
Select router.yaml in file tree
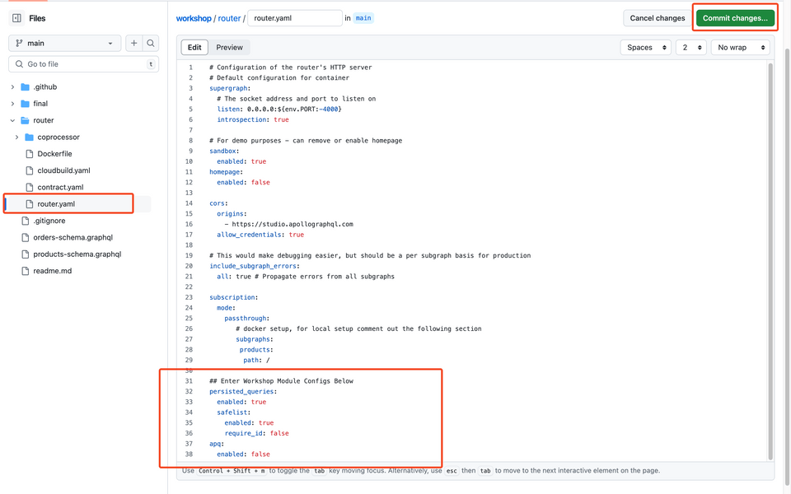[56, 204]
